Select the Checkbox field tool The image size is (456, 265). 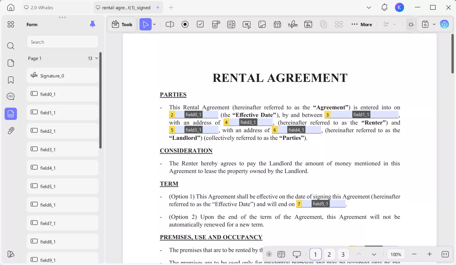(200, 24)
